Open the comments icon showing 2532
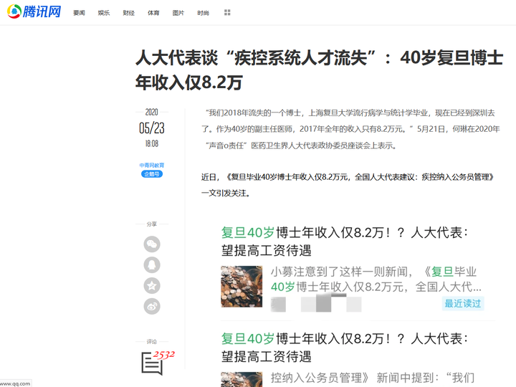The image size is (516, 387). (157, 363)
